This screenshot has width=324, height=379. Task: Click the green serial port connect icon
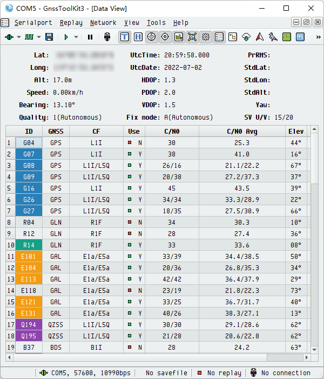(9, 37)
